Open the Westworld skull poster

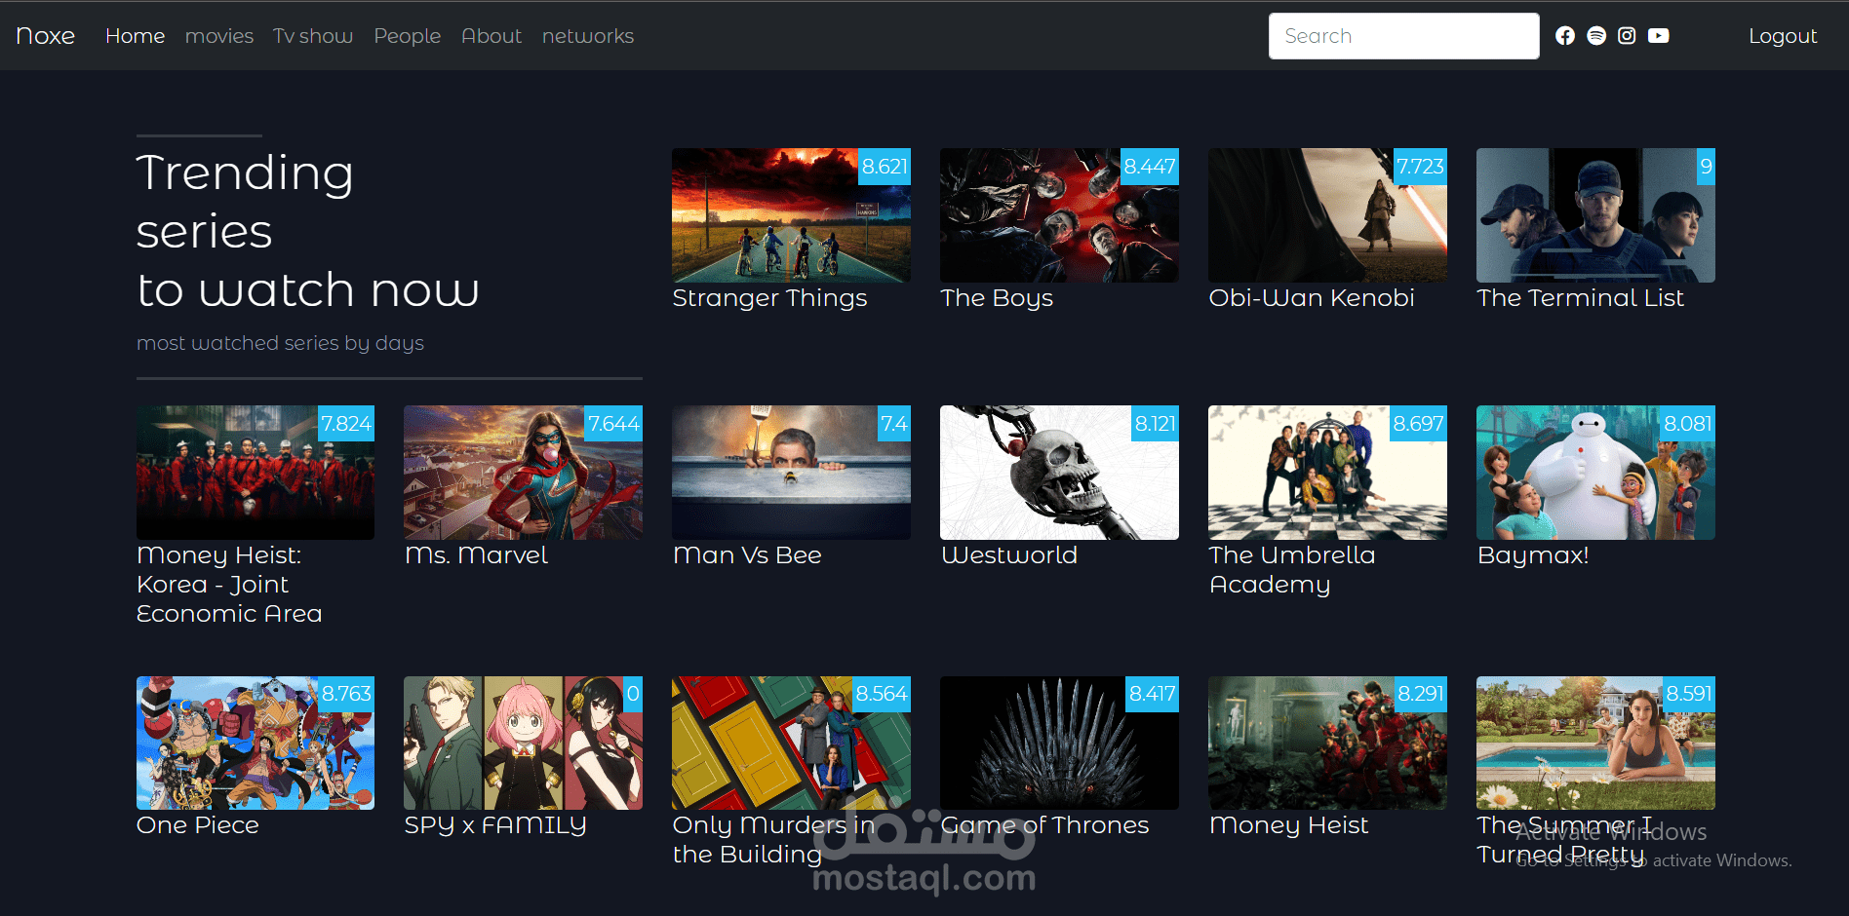click(x=1059, y=473)
